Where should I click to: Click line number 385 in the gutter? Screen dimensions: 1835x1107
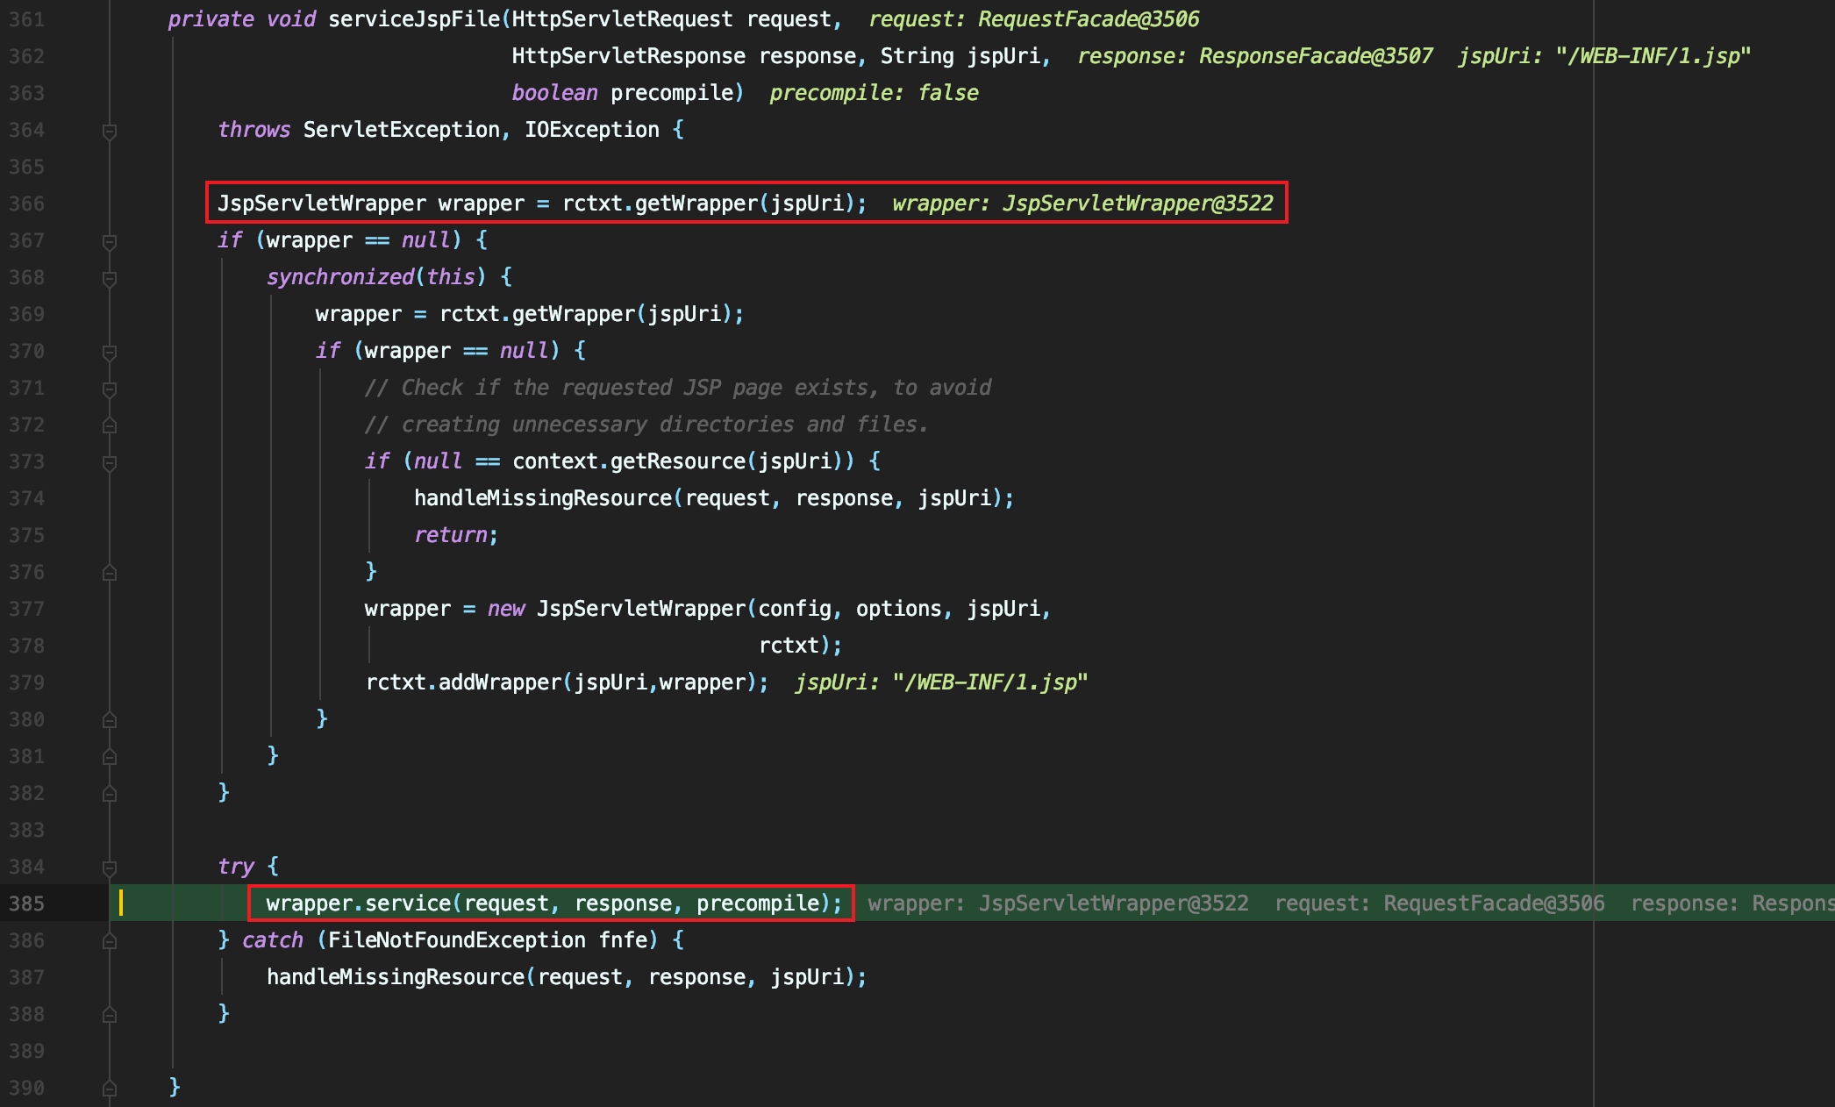[26, 903]
